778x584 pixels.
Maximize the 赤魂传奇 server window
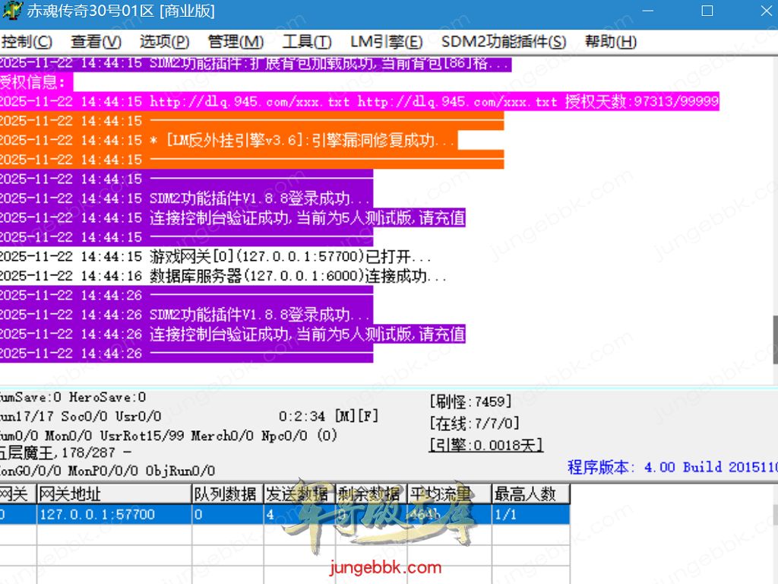point(707,11)
